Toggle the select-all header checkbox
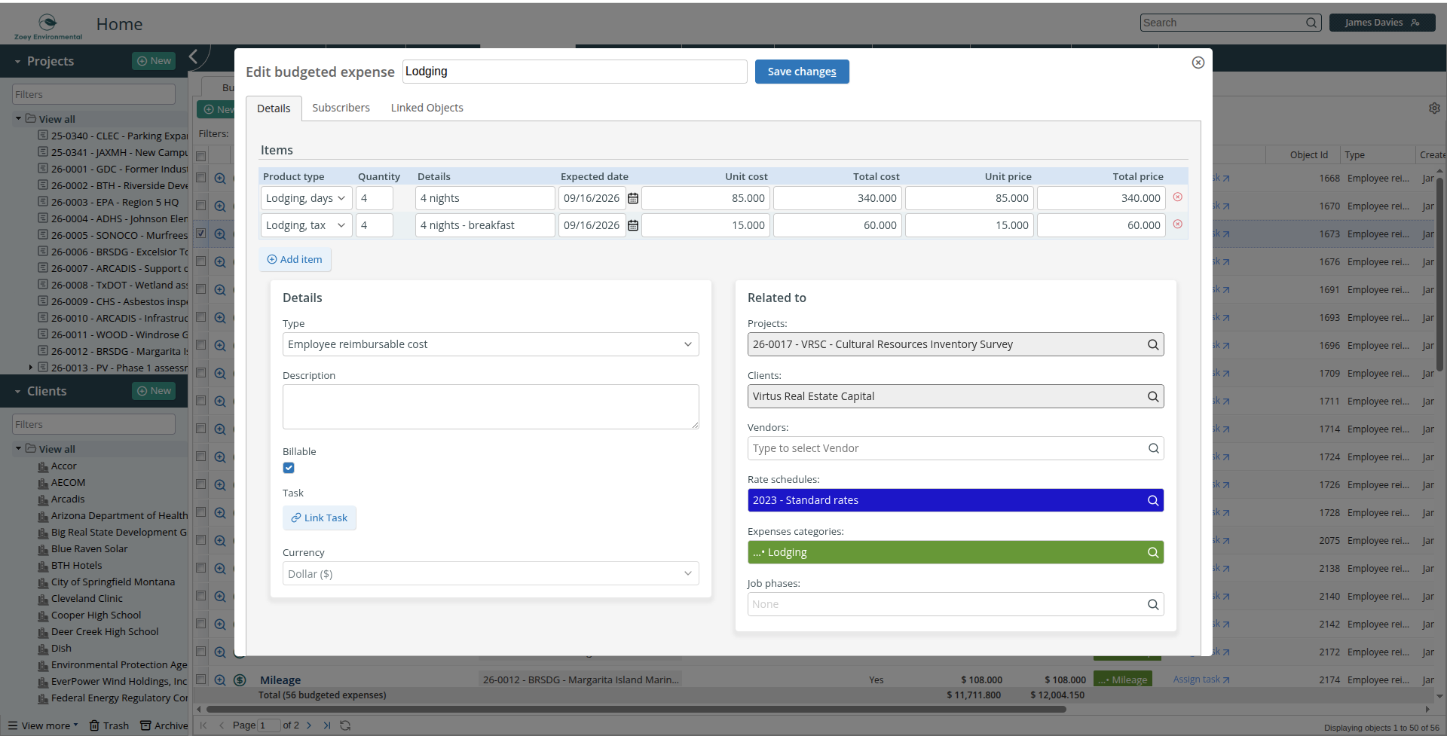 pyautogui.click(x=201, y=156)
